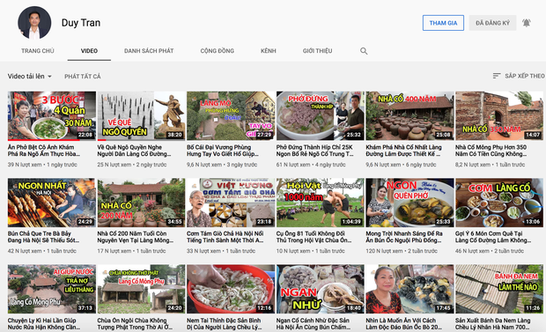This screenshot has width=546, height=332.
Task: Expand the Video tải lên dropdown
Action: point(30,76)
